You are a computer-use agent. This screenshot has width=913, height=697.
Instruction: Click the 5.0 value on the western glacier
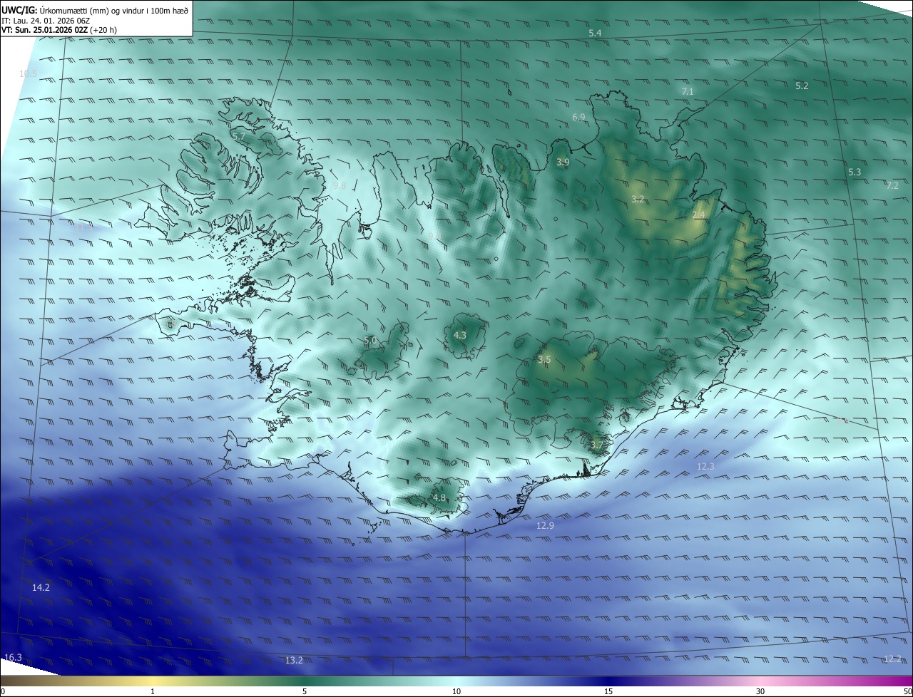click(x=370, y=341)
